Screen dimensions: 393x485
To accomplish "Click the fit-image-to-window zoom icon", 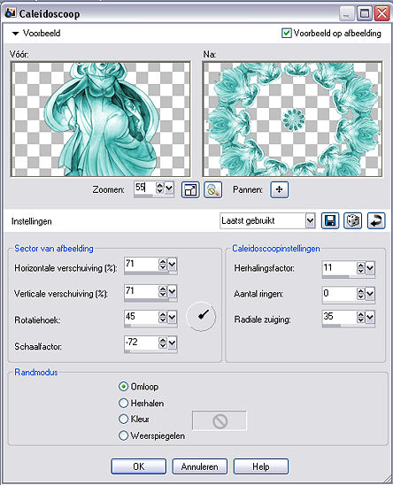I will pos(190,189).
